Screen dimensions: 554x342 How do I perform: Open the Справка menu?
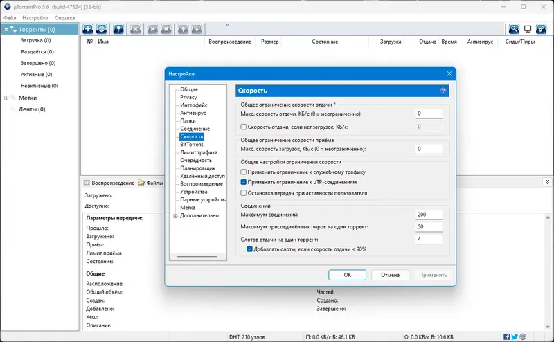point(64,18)
